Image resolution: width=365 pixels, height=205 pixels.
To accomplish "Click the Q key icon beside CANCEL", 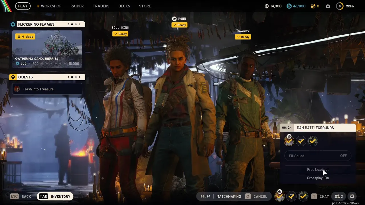I will 248,196.
